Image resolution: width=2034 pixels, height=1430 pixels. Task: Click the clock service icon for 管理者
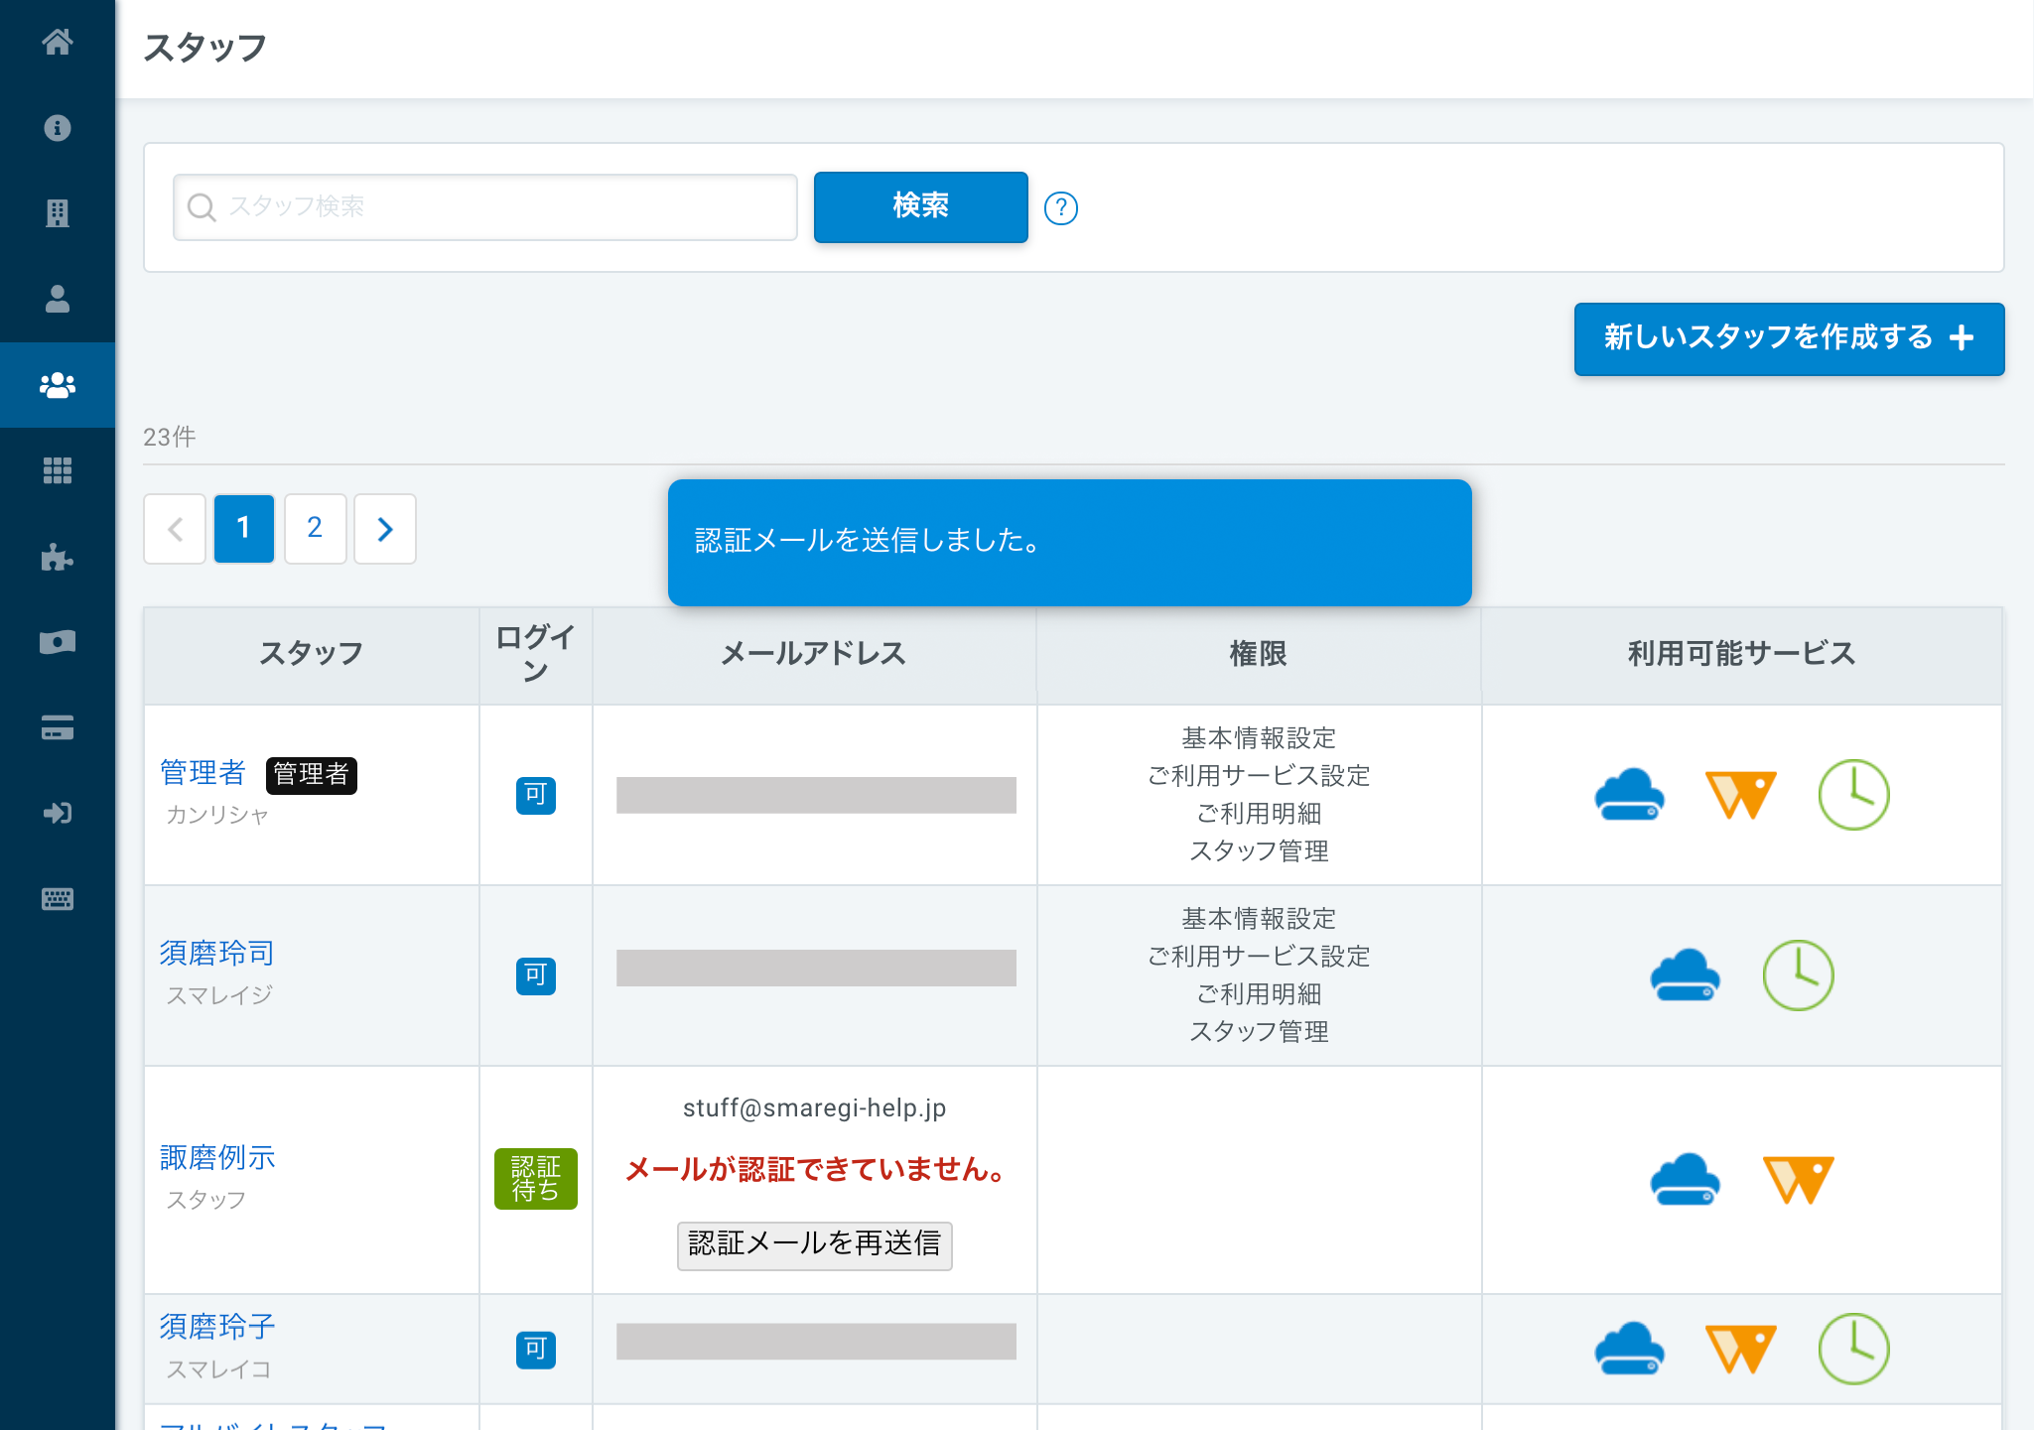click(x=1853, y=795)
